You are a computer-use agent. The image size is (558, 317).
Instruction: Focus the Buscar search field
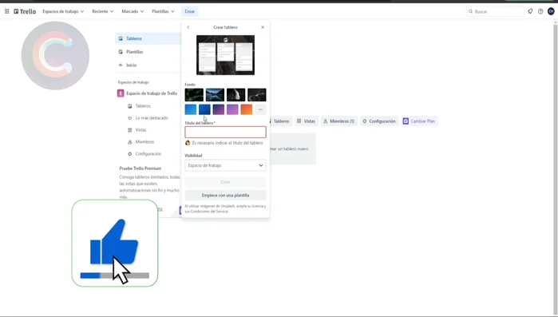[496, 11]
